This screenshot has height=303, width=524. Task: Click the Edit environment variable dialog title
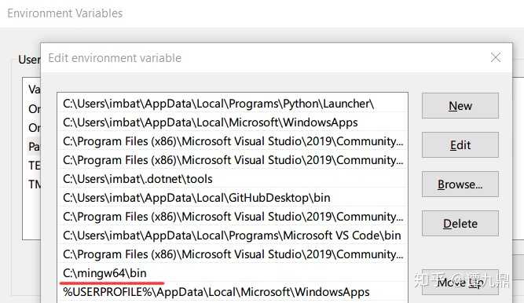coord(115,58)
